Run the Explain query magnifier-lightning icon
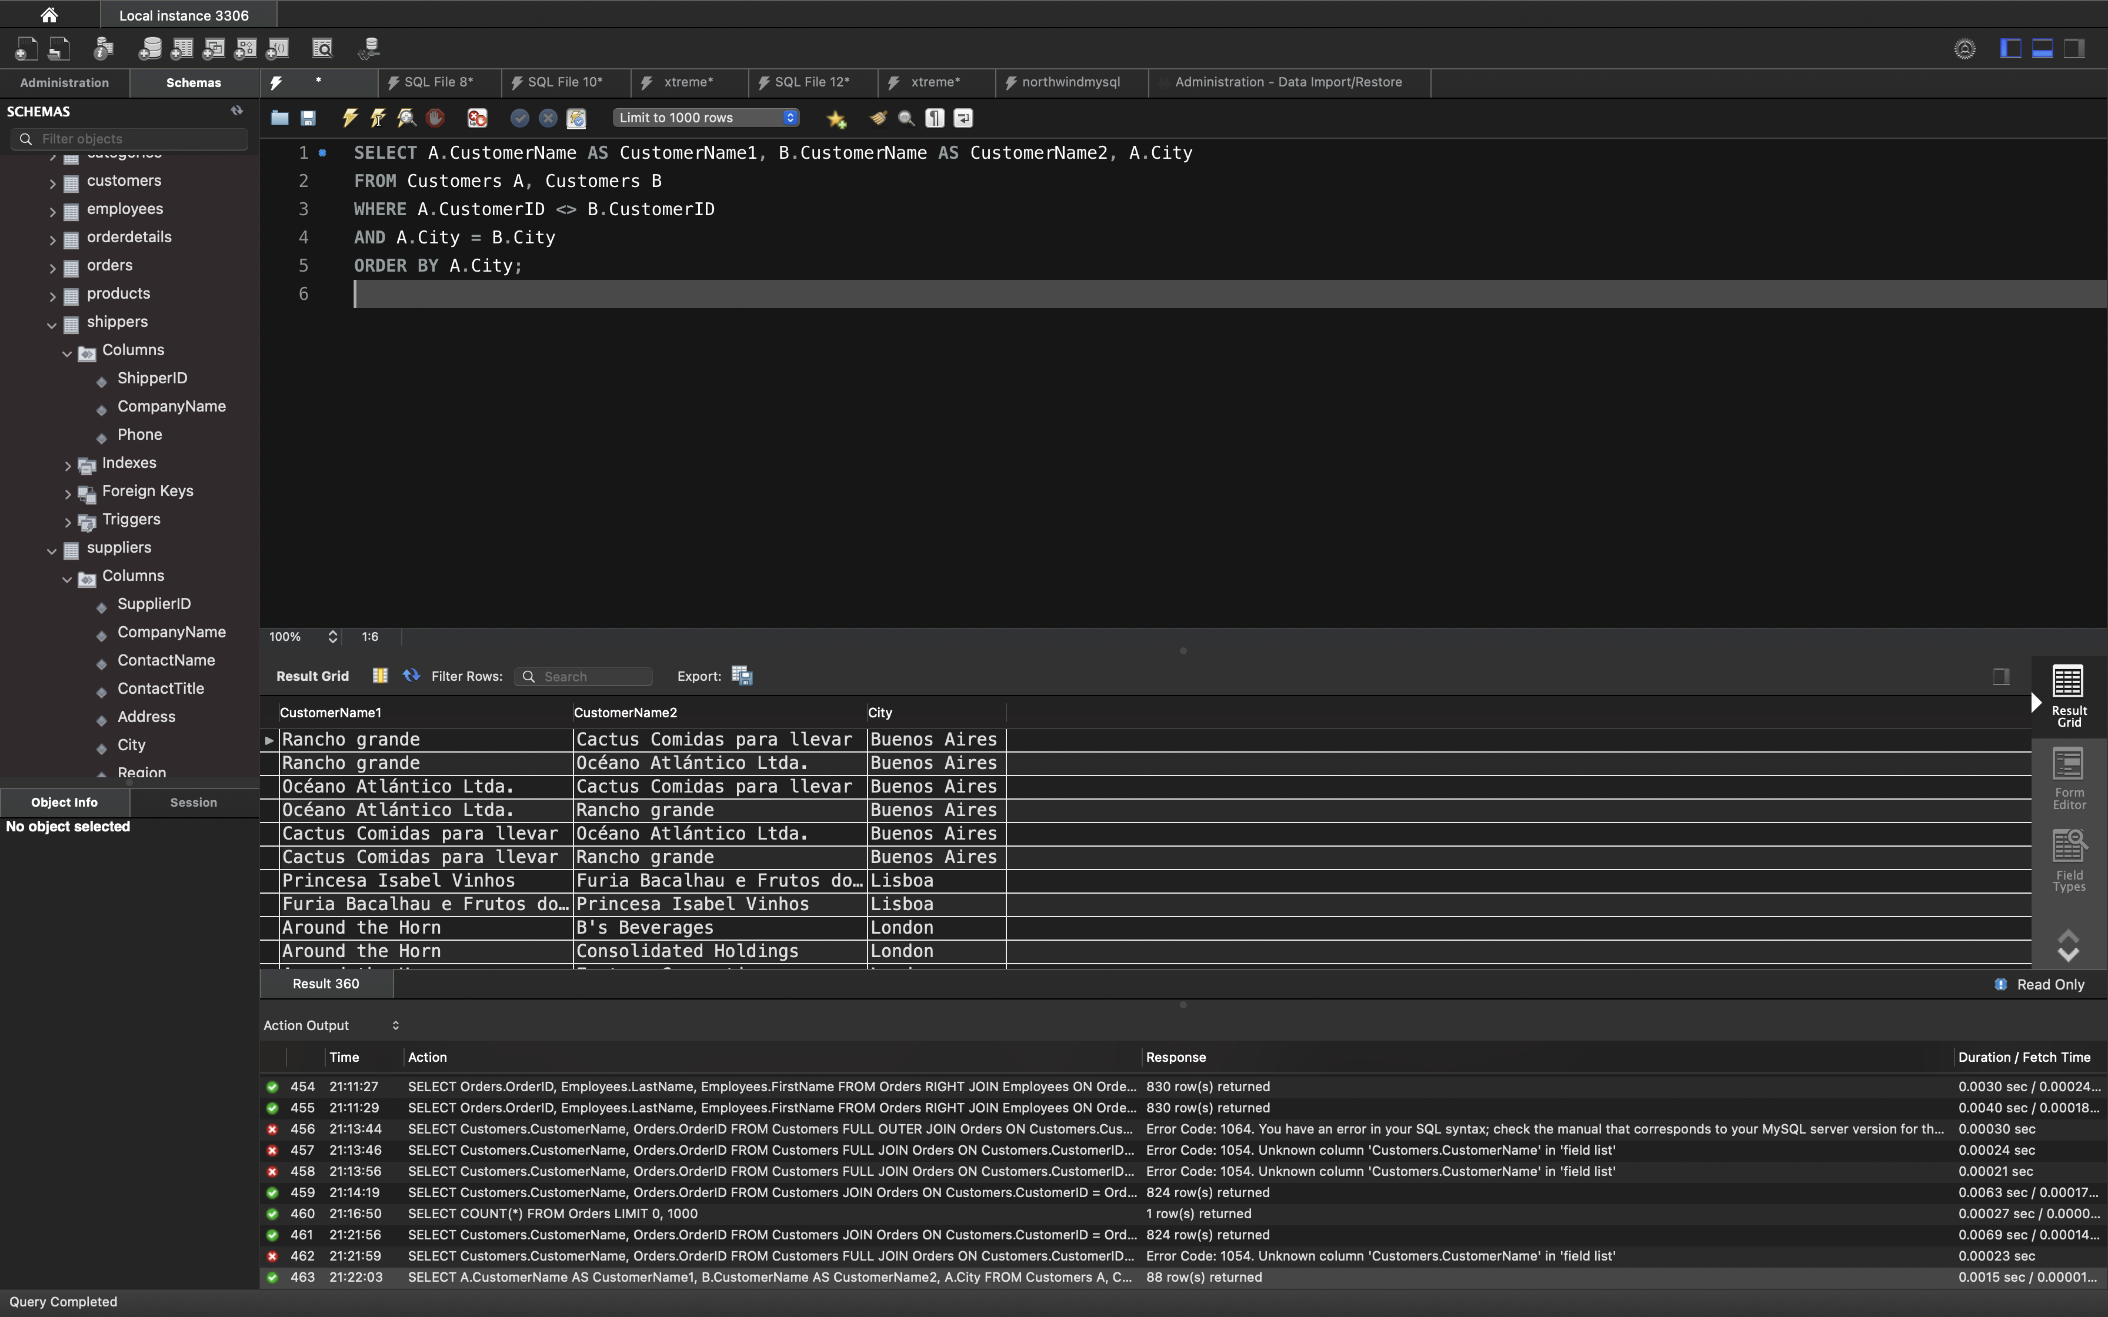The width and height of the screenshot is (2108, 1317). click(x=406, y=118)
